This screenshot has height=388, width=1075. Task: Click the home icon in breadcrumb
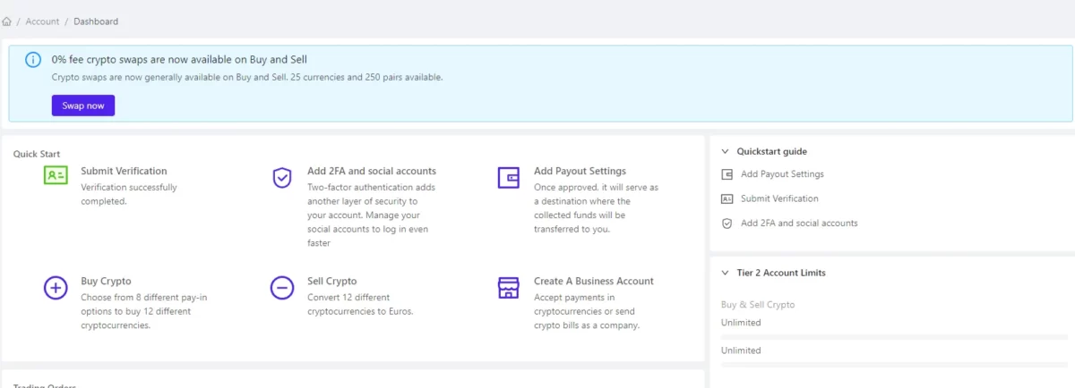[7, 21]
